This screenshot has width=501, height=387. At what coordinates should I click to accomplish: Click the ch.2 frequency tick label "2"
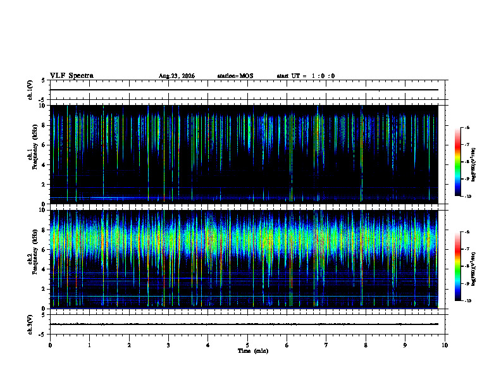coord(44,289)
